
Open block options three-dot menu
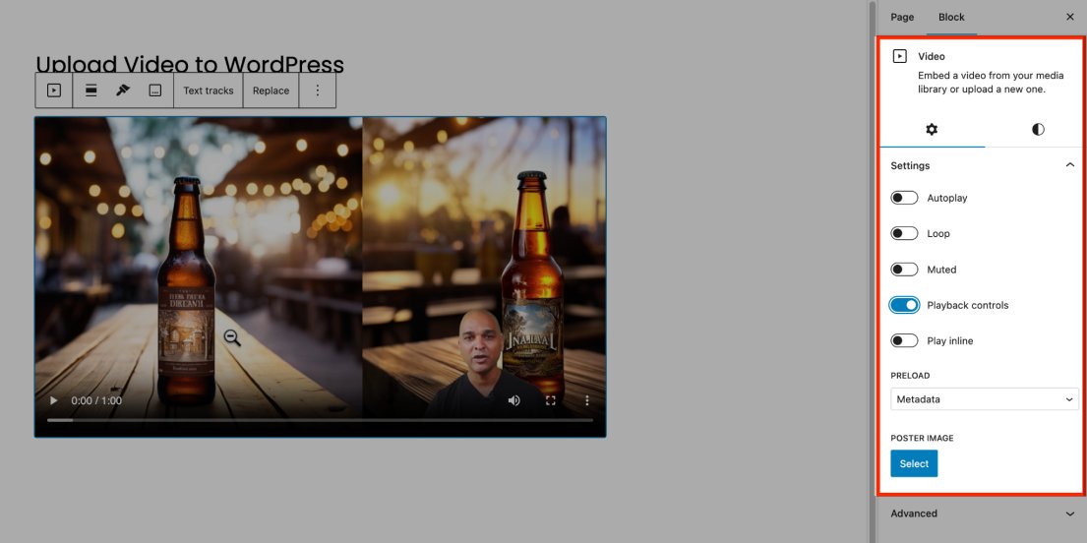(317, 90)
